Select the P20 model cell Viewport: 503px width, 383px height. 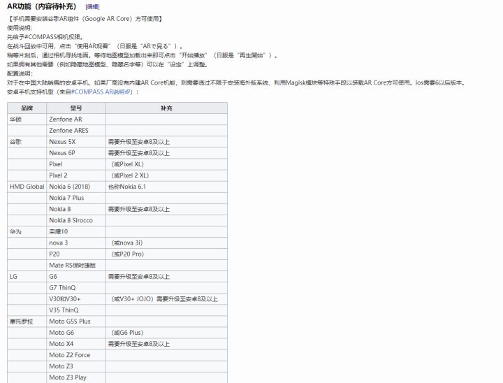(x=76, y=254)
